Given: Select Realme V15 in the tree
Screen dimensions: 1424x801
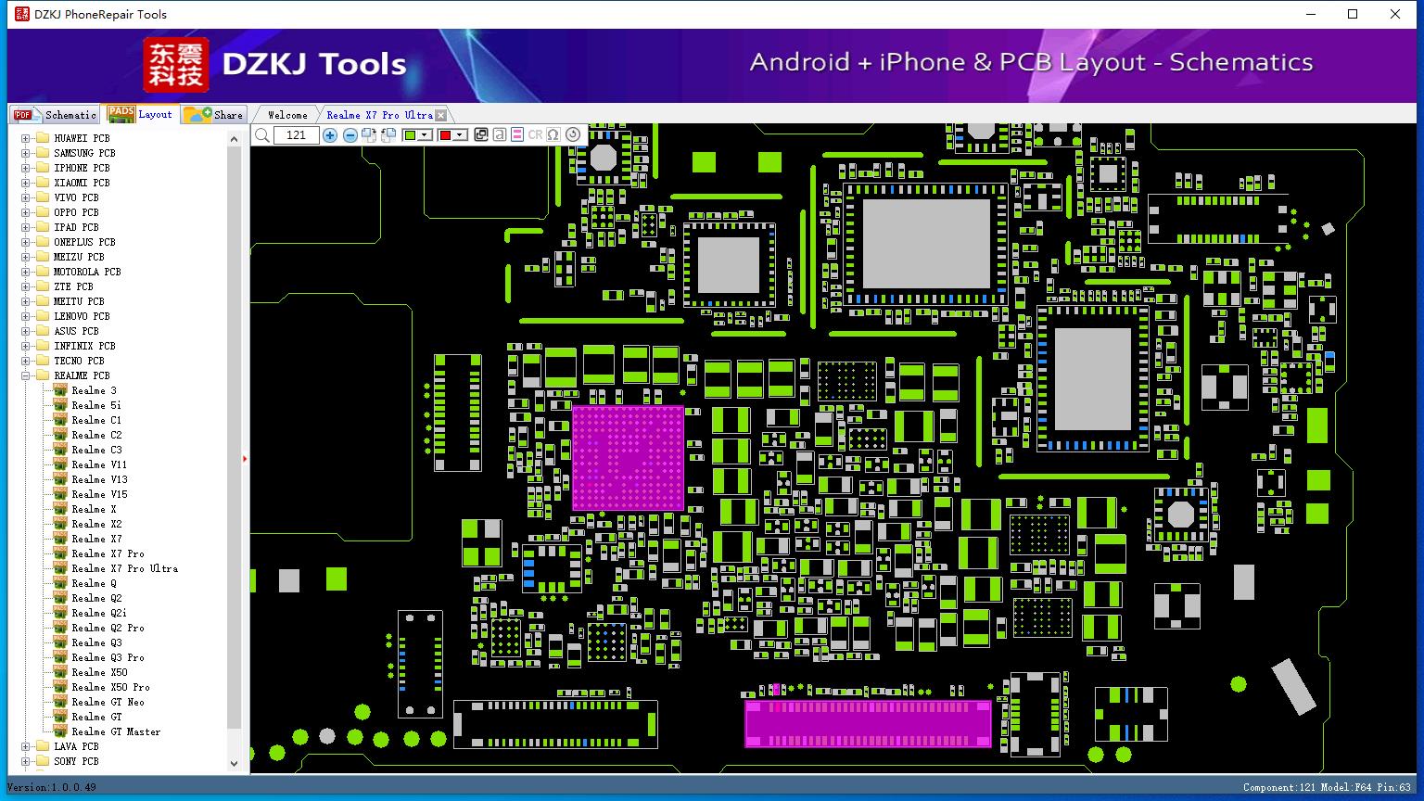Looking at the screenshot, I should click(x=100, y=494).
